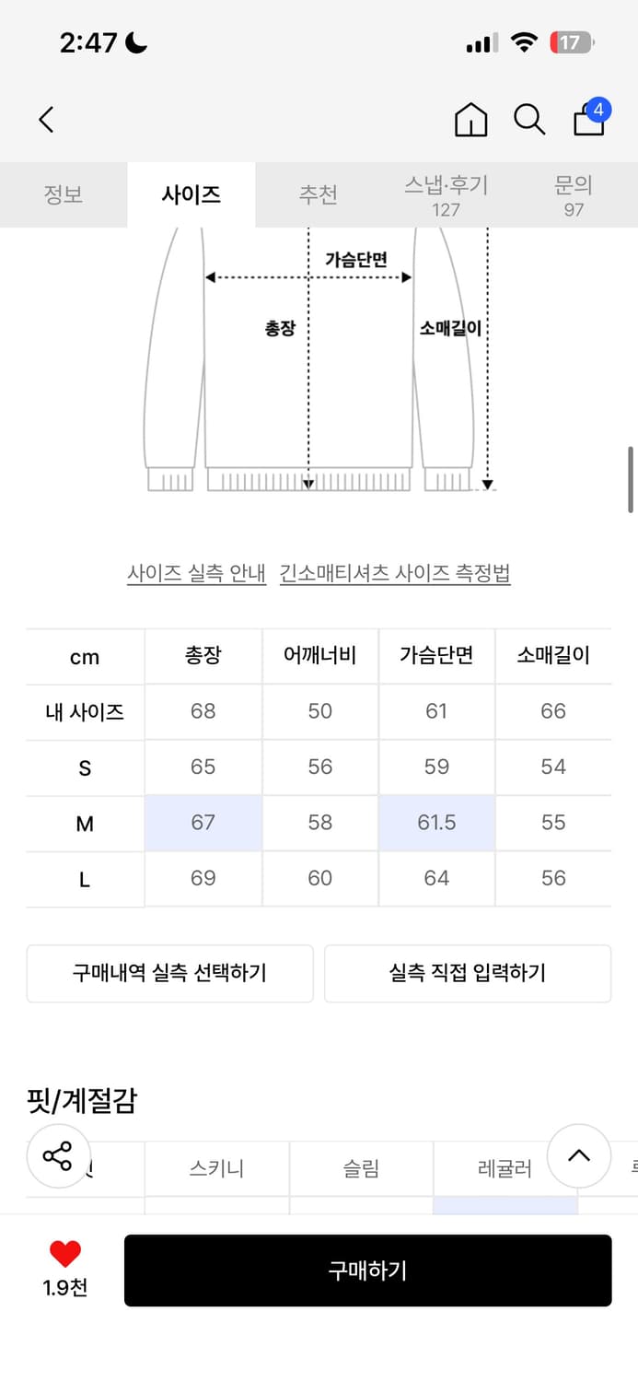Select the M size row in the table
Viewport: 638px width, 1382px height.
click(84, 823)
